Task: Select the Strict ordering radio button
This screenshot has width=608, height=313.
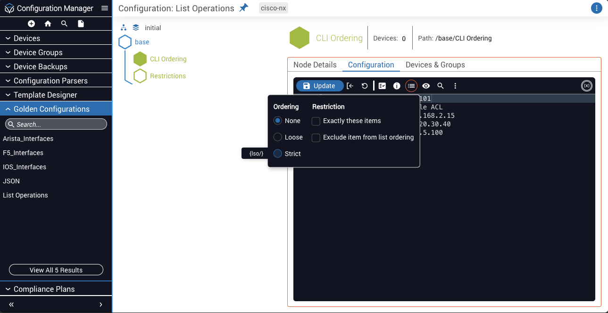Action: [x=278, y=154]
